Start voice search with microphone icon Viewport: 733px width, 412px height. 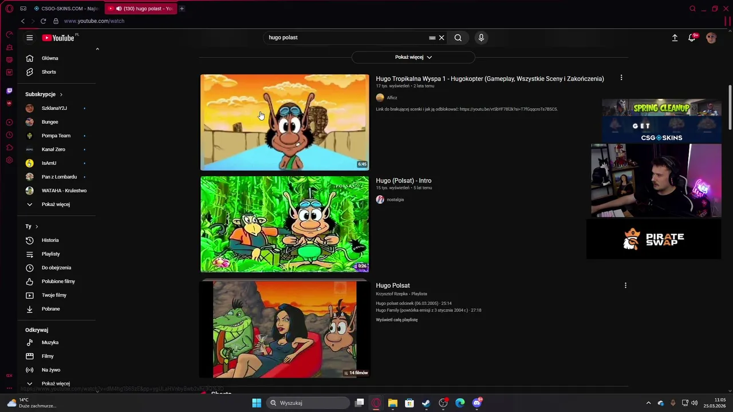pyautogui.click(x=481, y=38)
